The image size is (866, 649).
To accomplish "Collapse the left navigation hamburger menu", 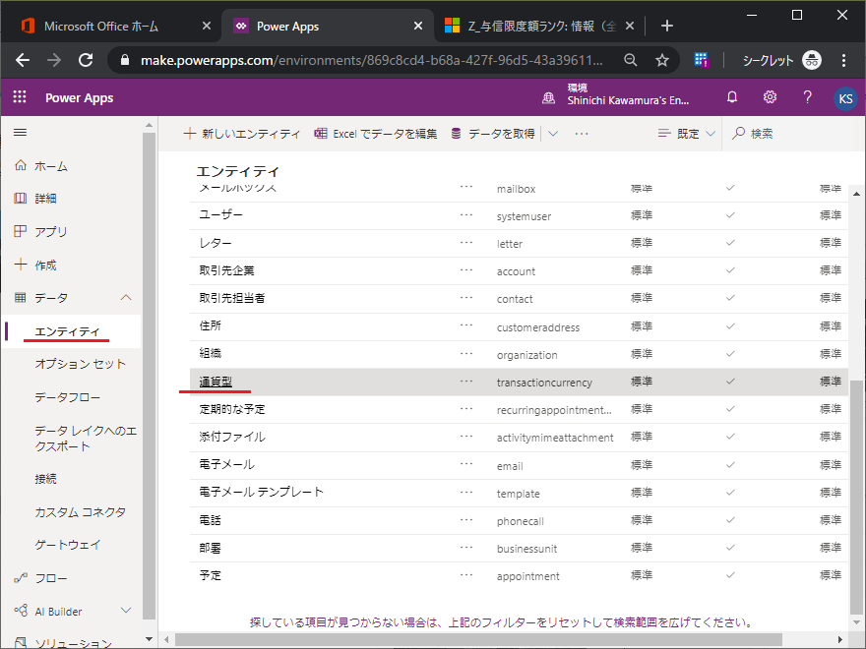I will [x=21, y=133].
